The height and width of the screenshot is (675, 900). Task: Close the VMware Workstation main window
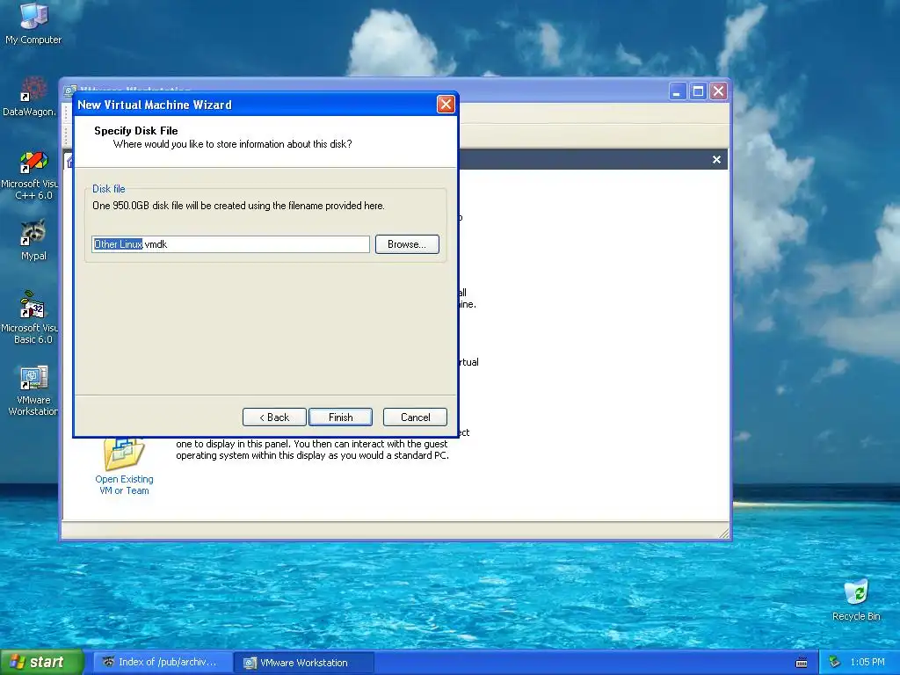718,91
